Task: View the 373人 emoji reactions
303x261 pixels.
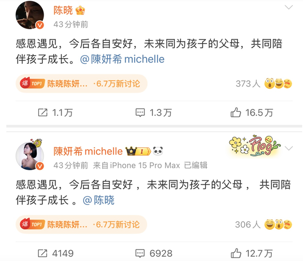Action: 264,83
